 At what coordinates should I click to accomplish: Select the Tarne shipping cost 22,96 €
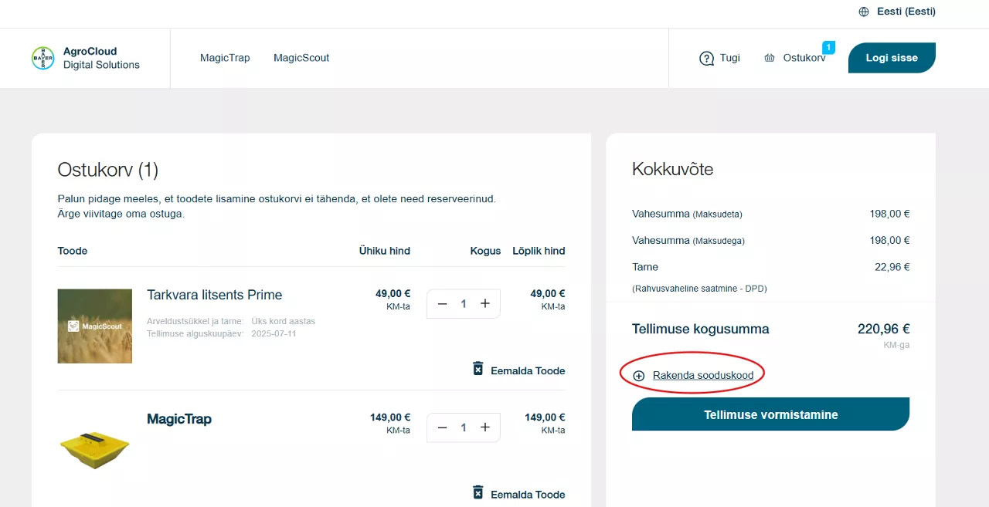[892, 267]
